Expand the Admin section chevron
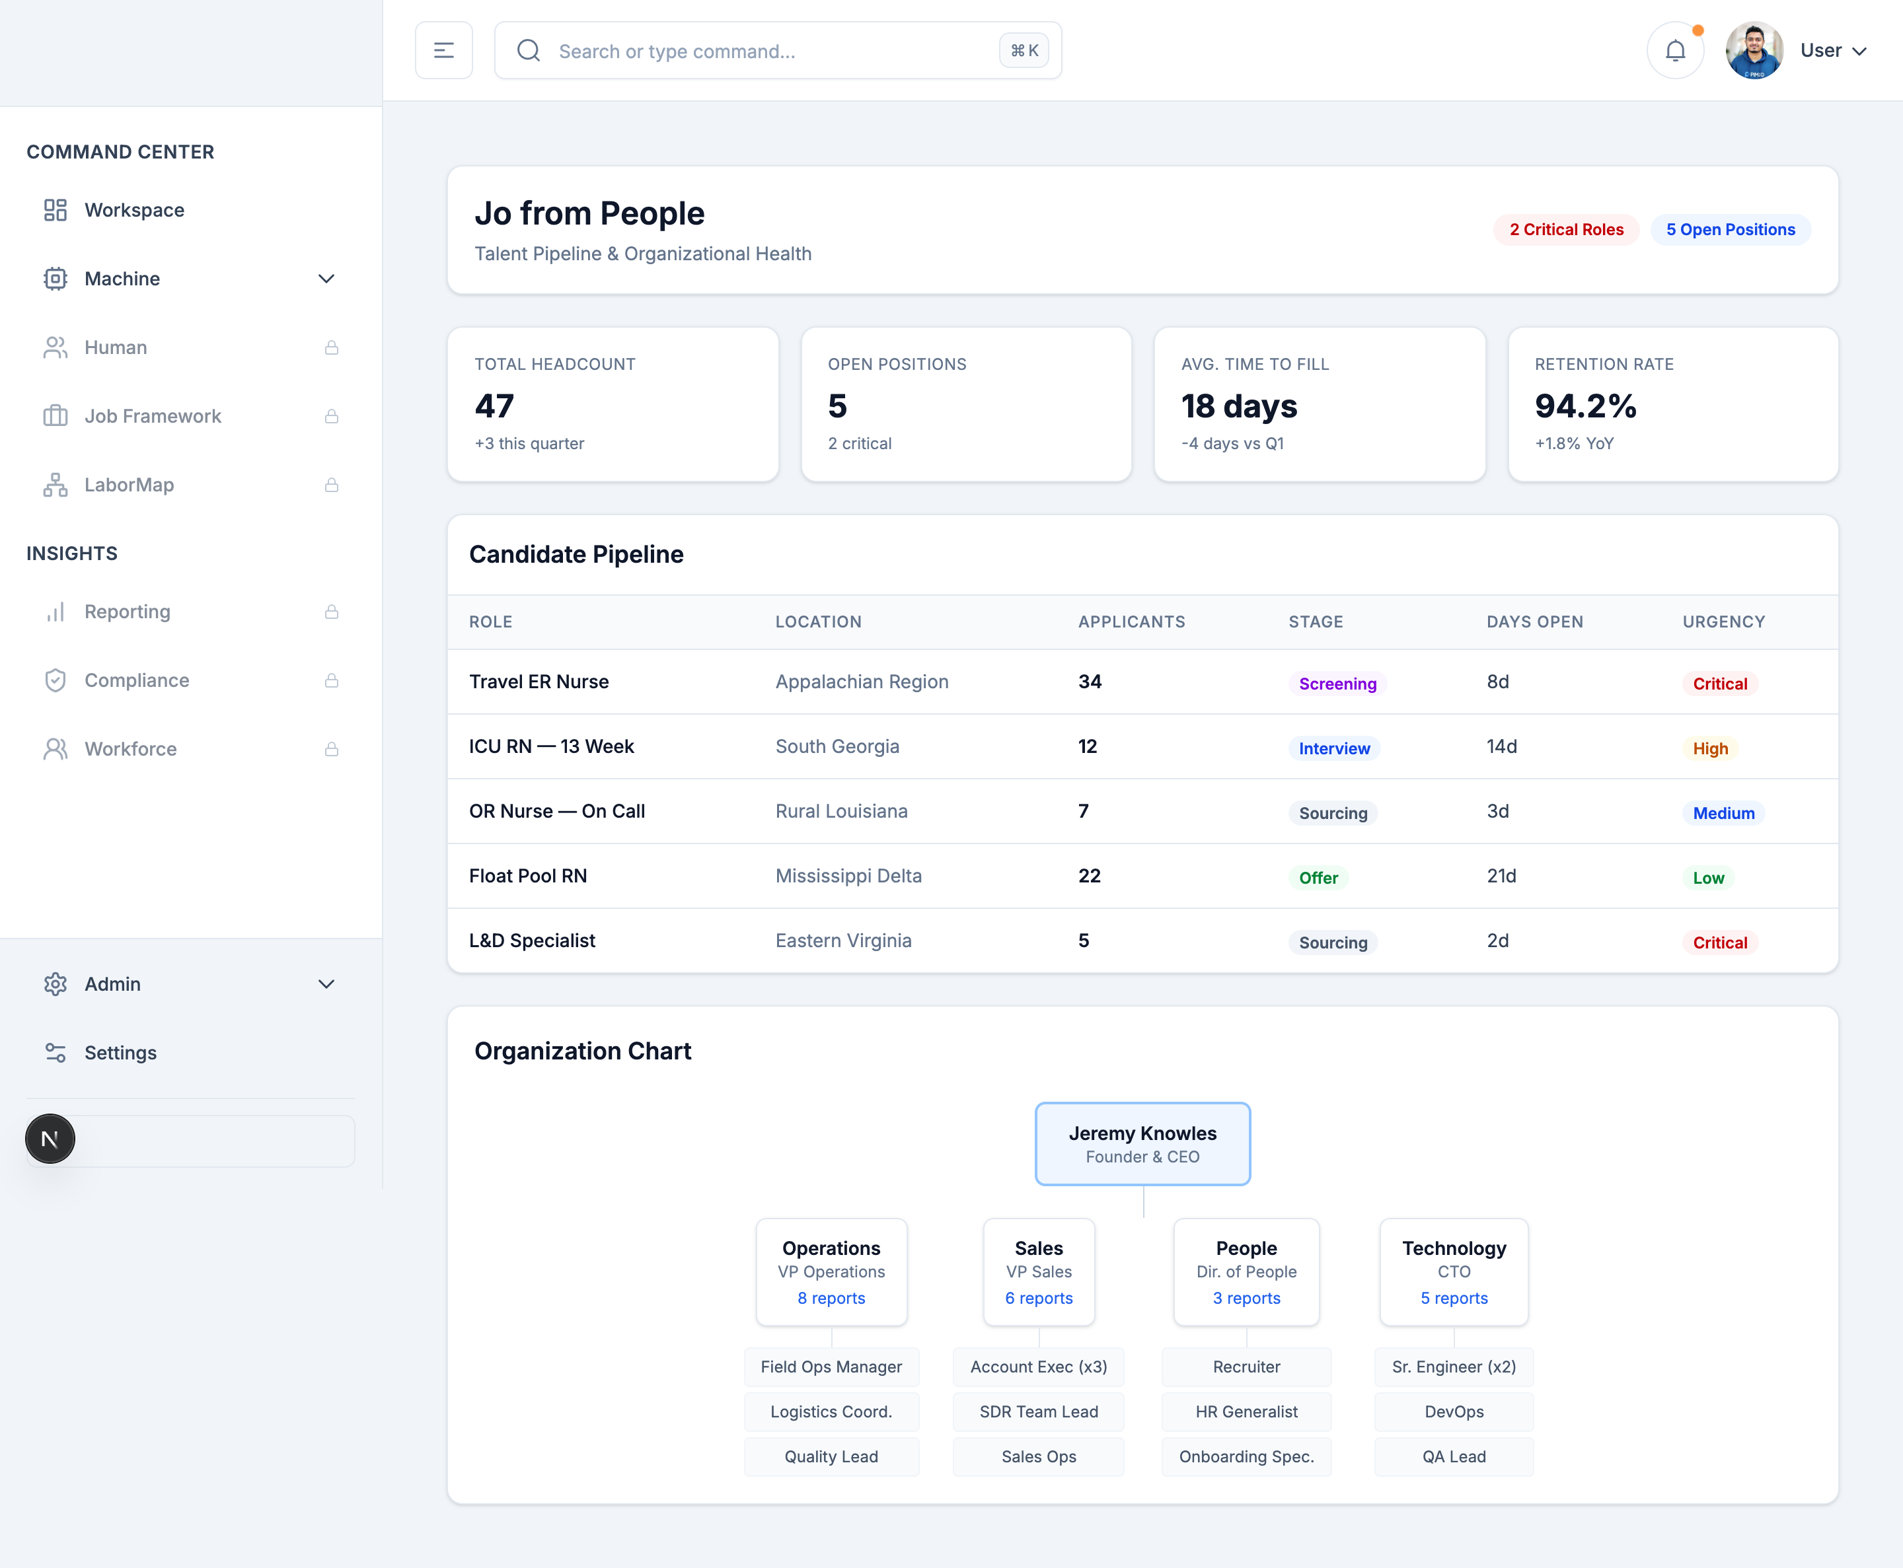The height and width of the screenshot is (1568, 1903). click(x=326, y=983)
